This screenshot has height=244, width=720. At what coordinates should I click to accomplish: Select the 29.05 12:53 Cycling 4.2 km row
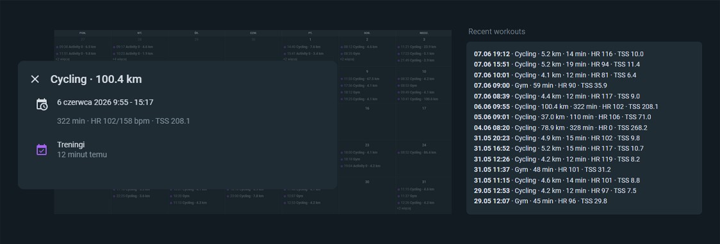[x=555, y=191]
